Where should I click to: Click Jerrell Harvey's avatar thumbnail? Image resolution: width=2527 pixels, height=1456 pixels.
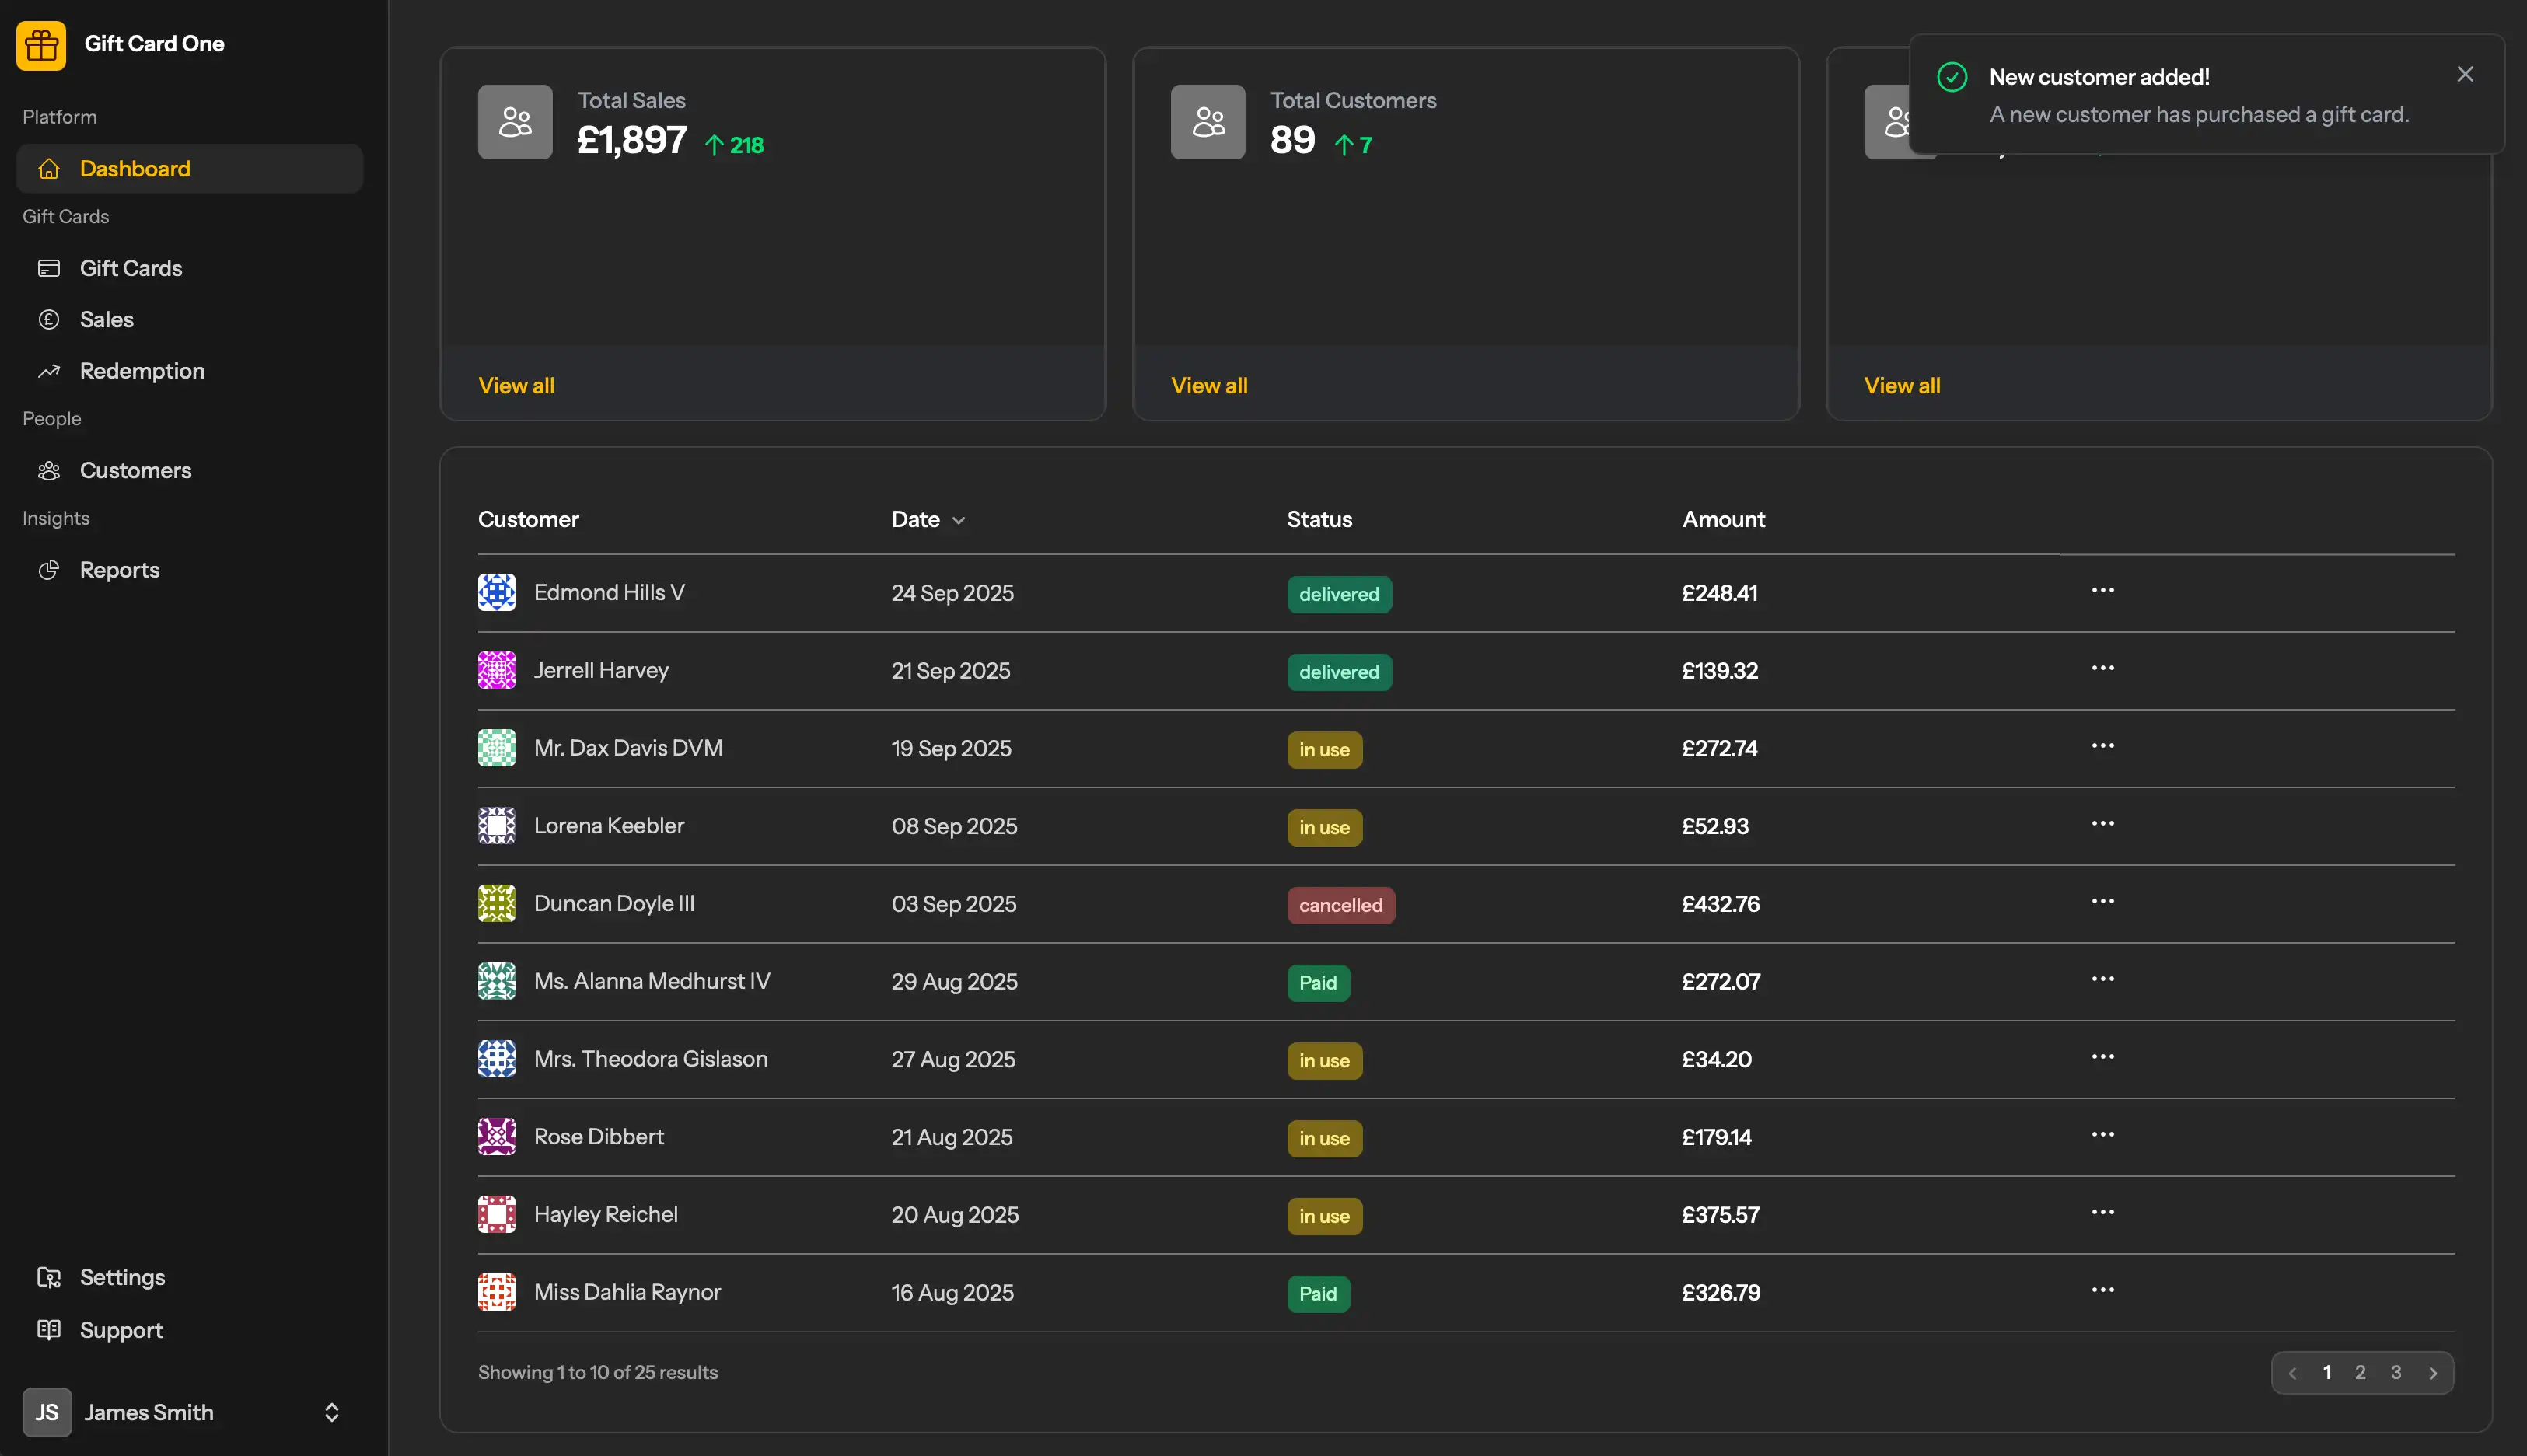(x=496, y=670)
